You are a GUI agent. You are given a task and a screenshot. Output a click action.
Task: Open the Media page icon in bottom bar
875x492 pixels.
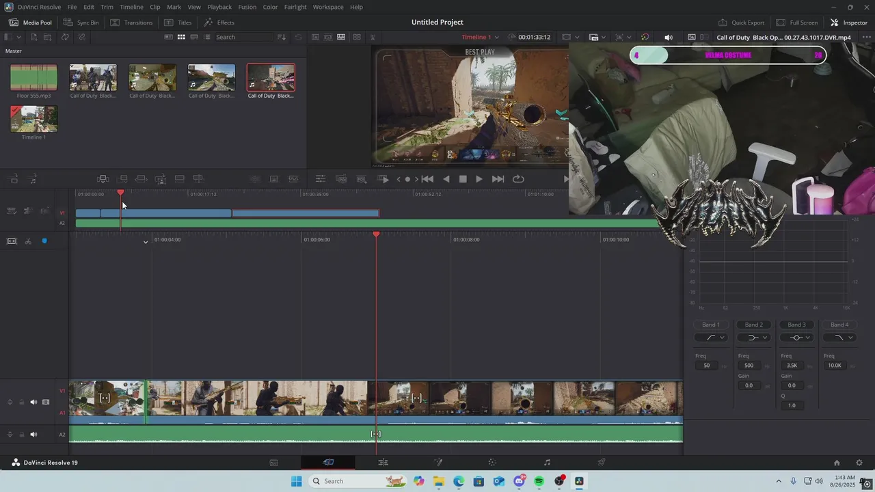click(273, 463)
